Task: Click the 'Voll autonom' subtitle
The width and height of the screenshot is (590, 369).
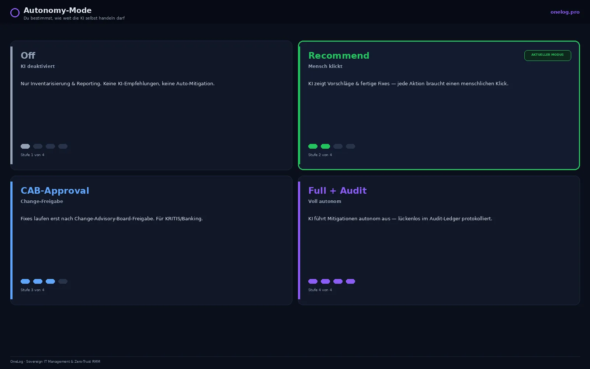Action: tap(324, 201)
